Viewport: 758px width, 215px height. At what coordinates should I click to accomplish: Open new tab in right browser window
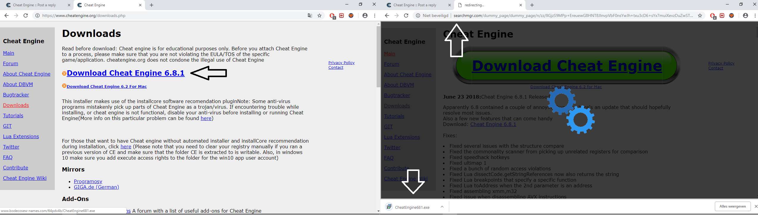[532, 5]
